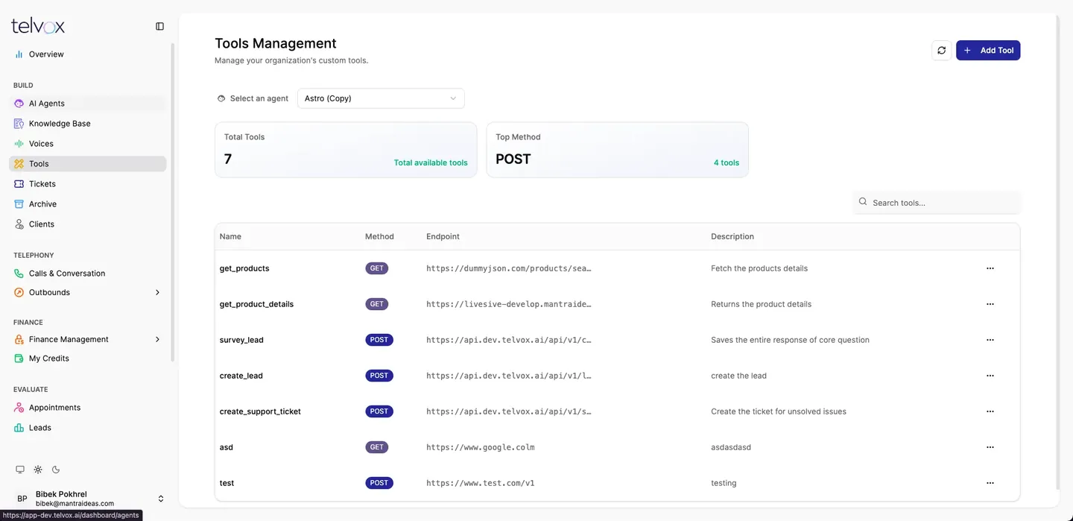1073x521 pixels.
Task: Click the https://www.test.com/v1 endpoint
Action: pyautogui.click(x=481, y=483)
